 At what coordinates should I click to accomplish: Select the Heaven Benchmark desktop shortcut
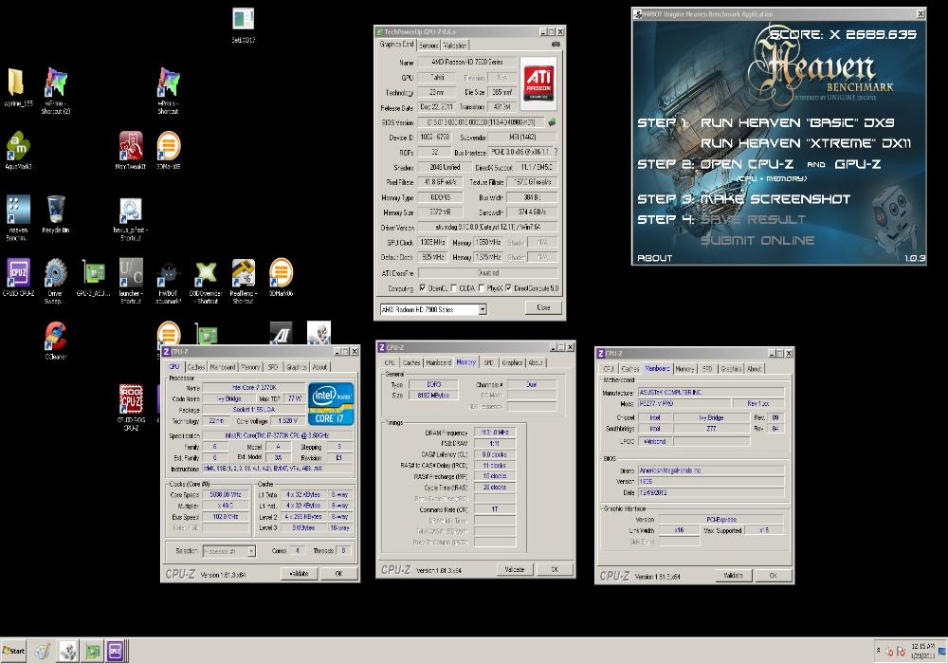[x=17, y=218]
